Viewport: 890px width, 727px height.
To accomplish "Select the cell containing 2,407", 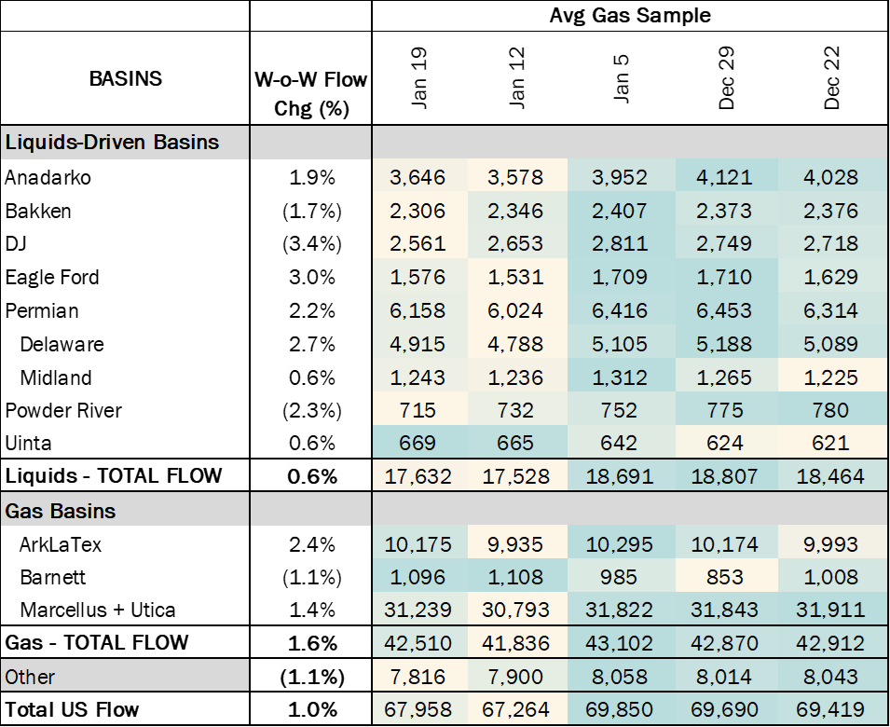I will pos(619,211).
